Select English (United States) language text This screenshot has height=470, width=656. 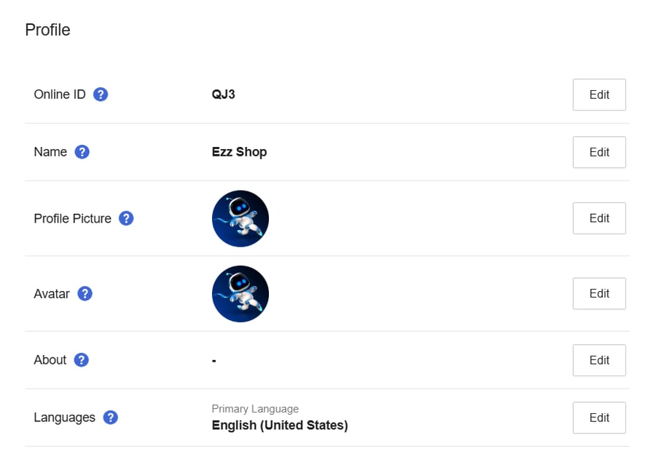(280, 425)
